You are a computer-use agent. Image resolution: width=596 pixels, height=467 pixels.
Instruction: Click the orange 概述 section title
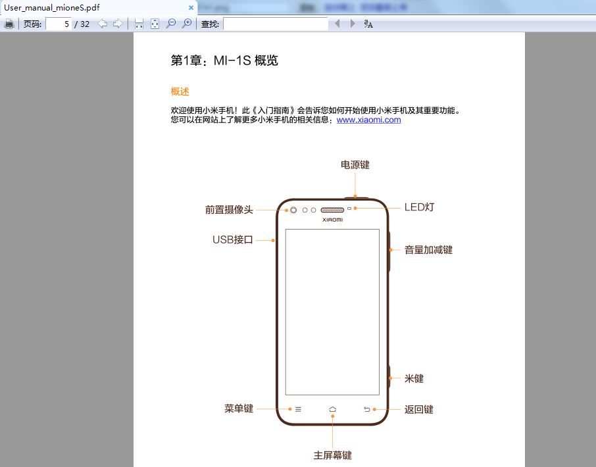pyautogui.click(x=180, y=91)
